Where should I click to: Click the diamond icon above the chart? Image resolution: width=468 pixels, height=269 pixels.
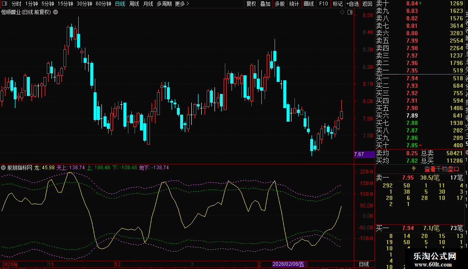[x=343, y=12]
